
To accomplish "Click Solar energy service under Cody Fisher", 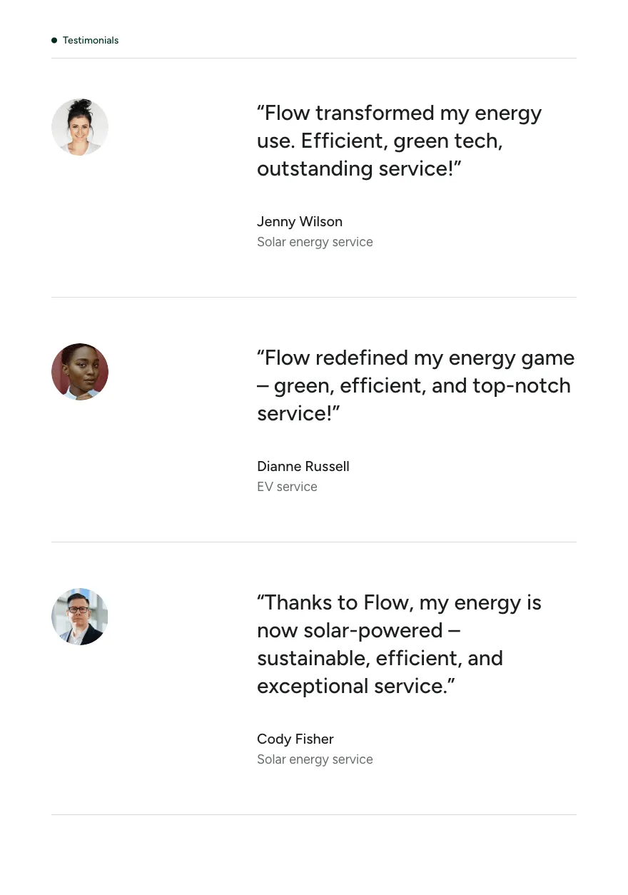I will tap(315, 759).
